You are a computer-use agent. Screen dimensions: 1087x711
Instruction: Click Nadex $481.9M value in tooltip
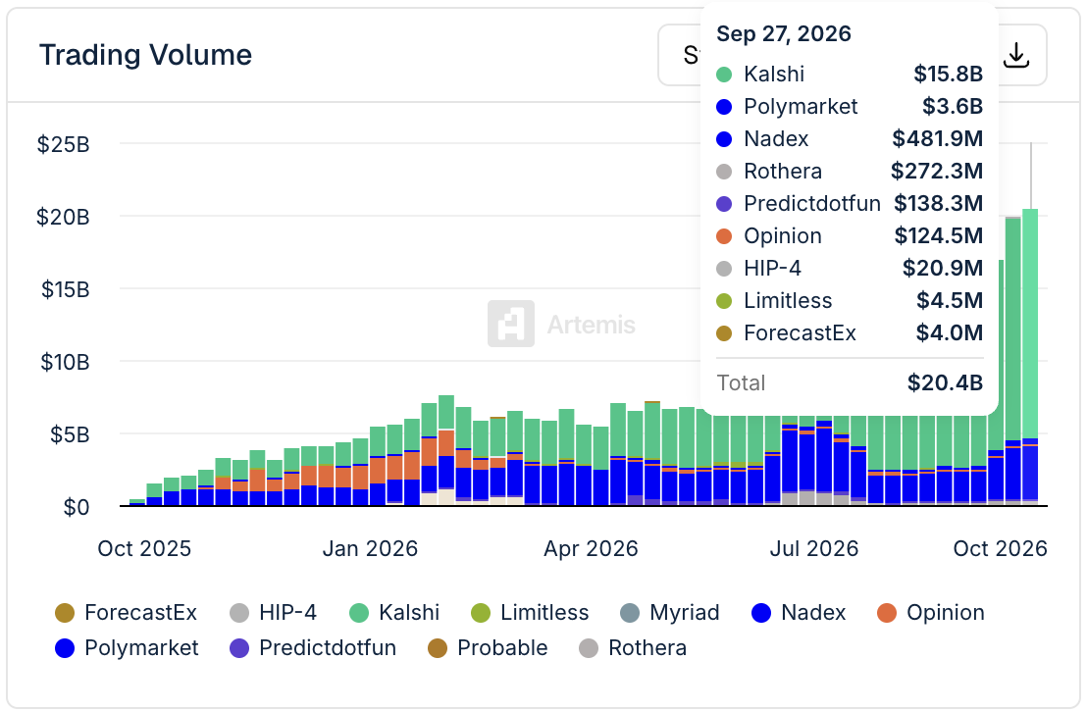coord(937,138)
